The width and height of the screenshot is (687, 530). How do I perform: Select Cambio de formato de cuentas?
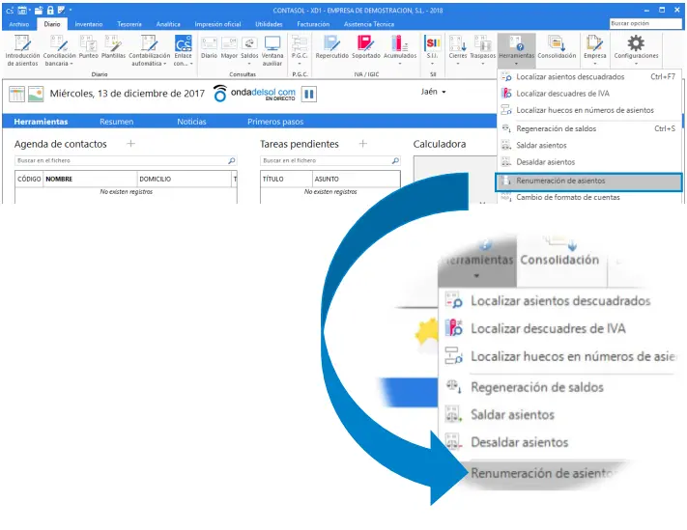pos(589,197)
